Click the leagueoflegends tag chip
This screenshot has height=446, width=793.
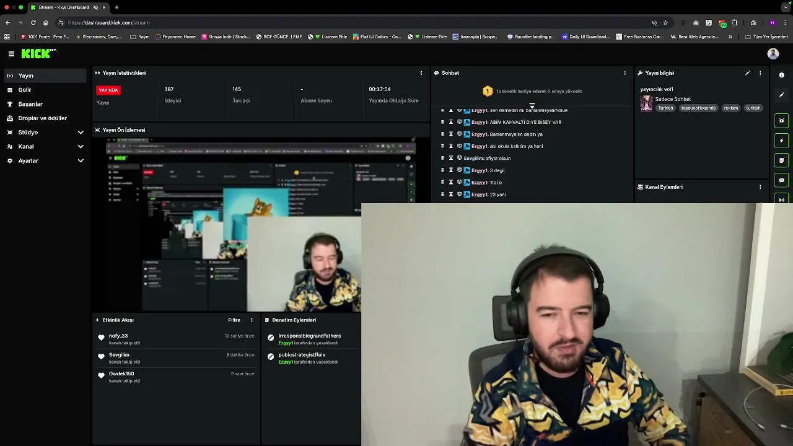(698, 108)
